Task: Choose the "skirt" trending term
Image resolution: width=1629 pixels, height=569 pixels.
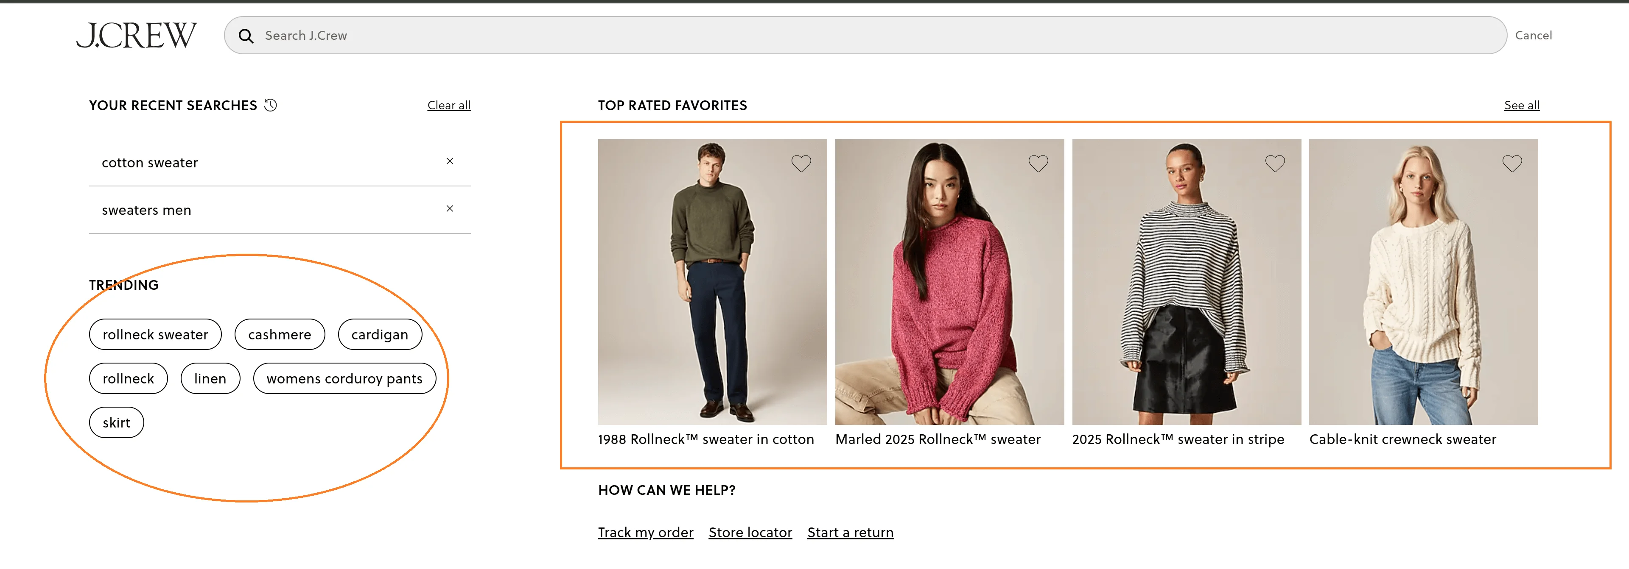Action: click(116, 422)
